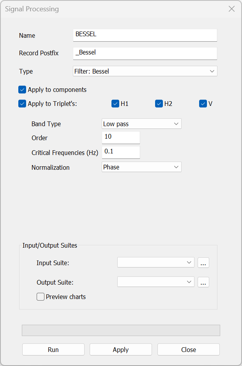Viewport: 242px width, 366px height.
Task: Enable the Preview charts checkbox
Action: pyautogui.click(x=41, y=297)
